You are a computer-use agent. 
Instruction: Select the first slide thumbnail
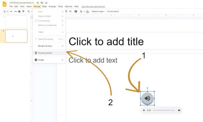tap(16, 22)
